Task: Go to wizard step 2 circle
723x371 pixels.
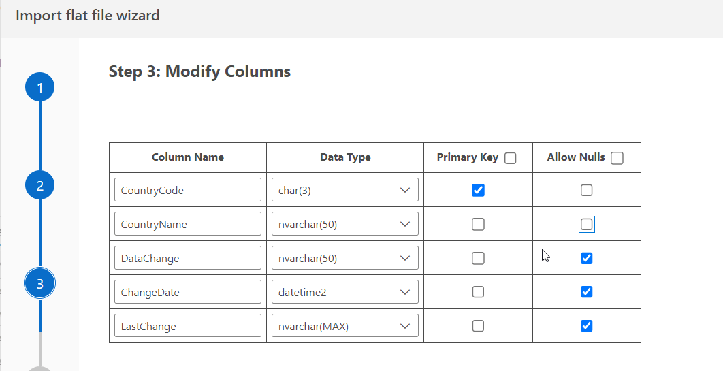Action: pyautogui.click(x=40, y=186)
